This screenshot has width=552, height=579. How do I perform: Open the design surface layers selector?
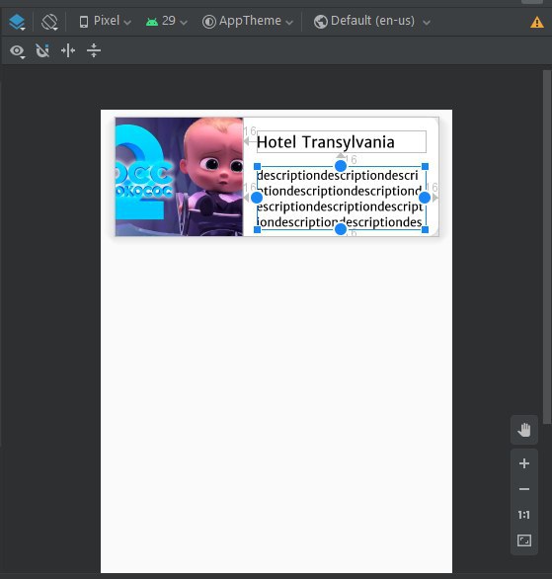tap(17, 22)
